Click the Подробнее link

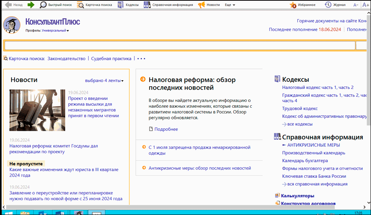(x=166, y=129)
